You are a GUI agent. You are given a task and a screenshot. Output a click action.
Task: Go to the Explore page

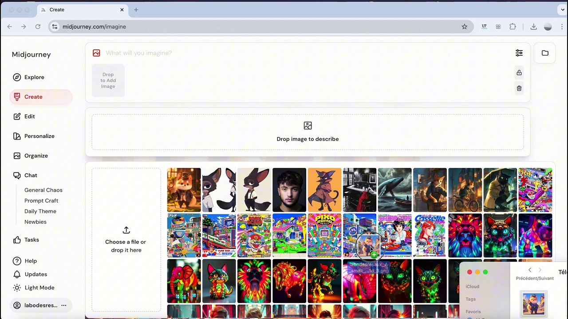click(x=34, y=77)
